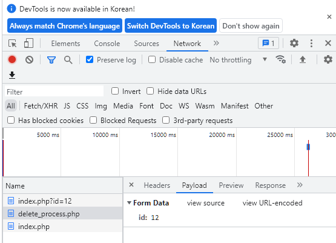Click the Filter text input field

tap(54, 92)
